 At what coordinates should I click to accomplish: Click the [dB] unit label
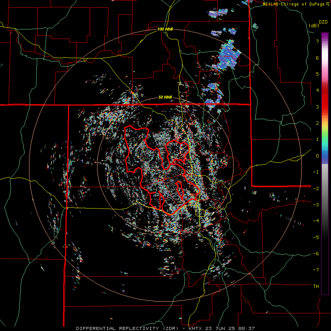click(314, 25)
